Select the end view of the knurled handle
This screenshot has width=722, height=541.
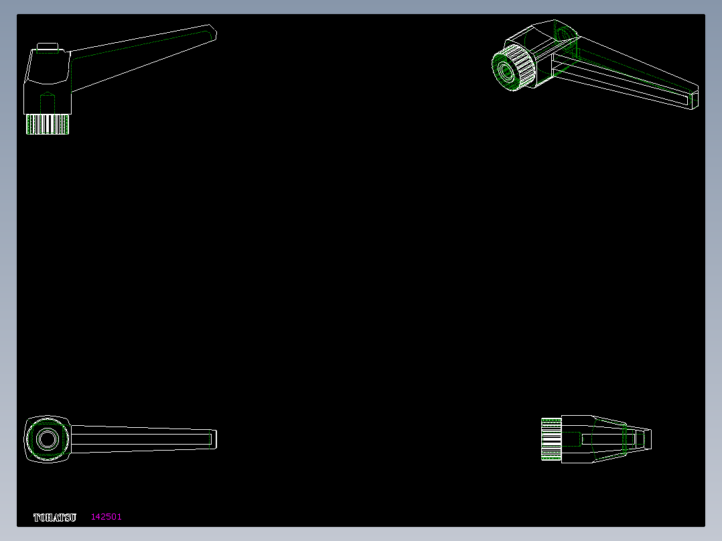[596, 439]
